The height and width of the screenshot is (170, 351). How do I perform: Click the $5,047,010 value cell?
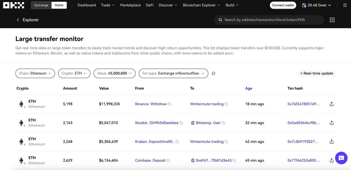[108, 123]
